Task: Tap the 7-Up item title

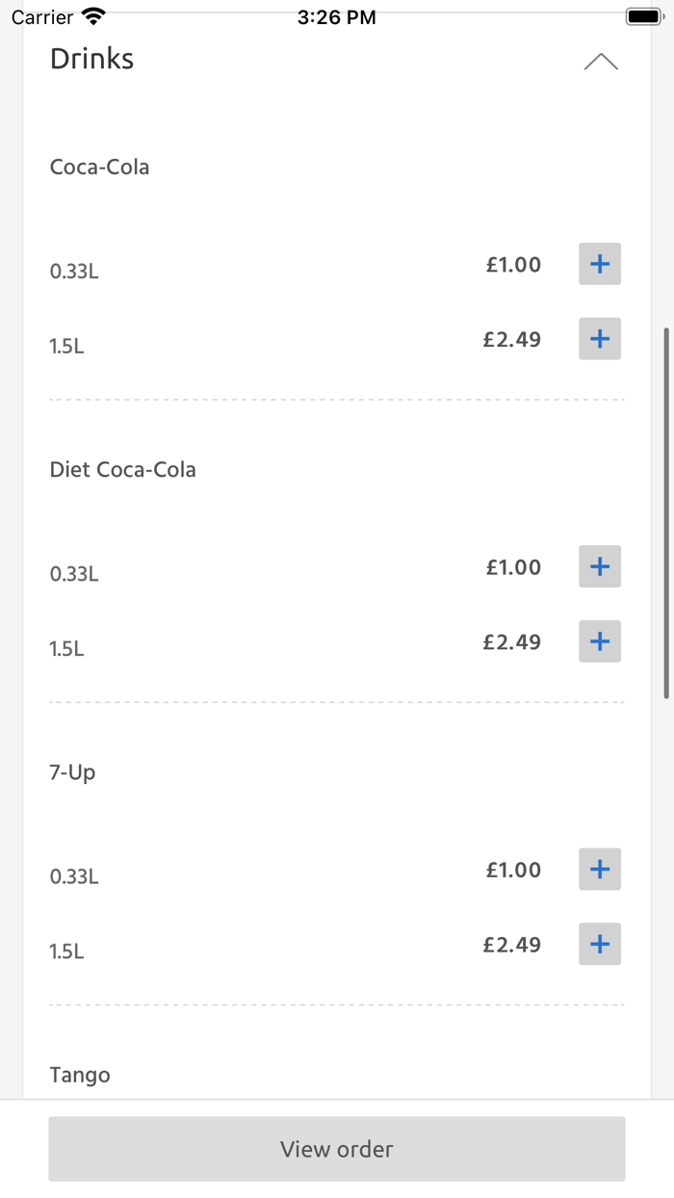Action: click(73, 772)
